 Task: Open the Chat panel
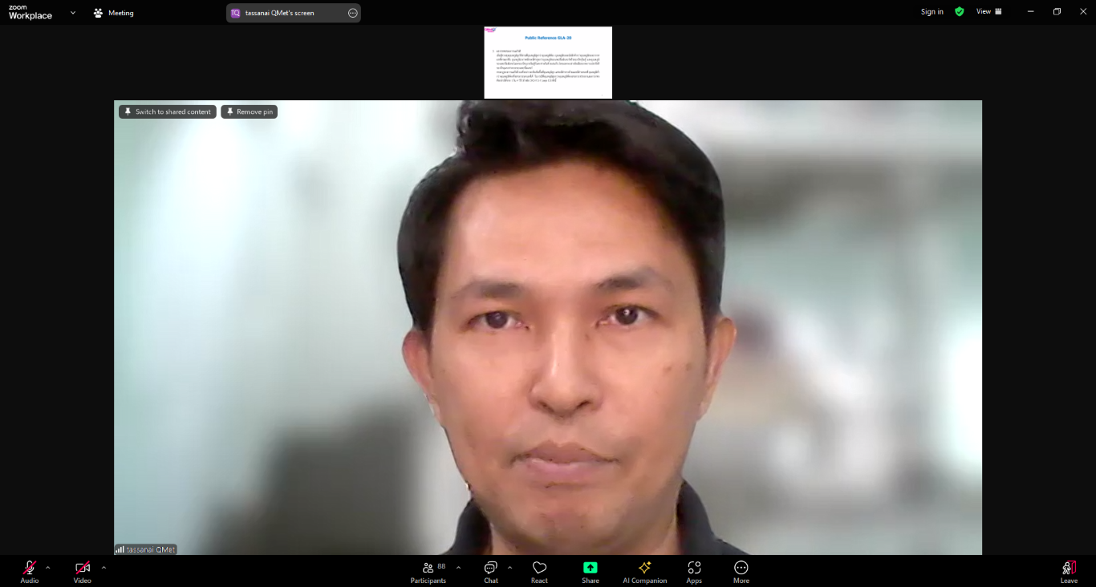pos(491,571)
